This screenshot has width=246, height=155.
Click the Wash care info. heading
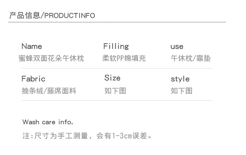click(x=48, y=122)
